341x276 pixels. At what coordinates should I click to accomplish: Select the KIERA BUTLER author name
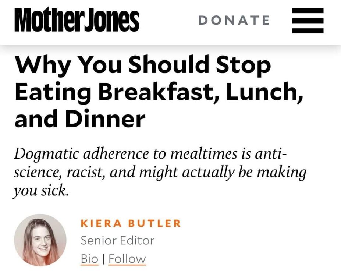pyautogui.click(x=131, y=223)
